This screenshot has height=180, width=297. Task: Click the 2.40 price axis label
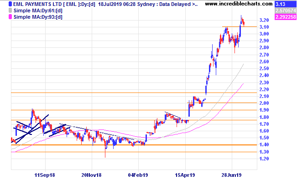(x=264, y=75)
